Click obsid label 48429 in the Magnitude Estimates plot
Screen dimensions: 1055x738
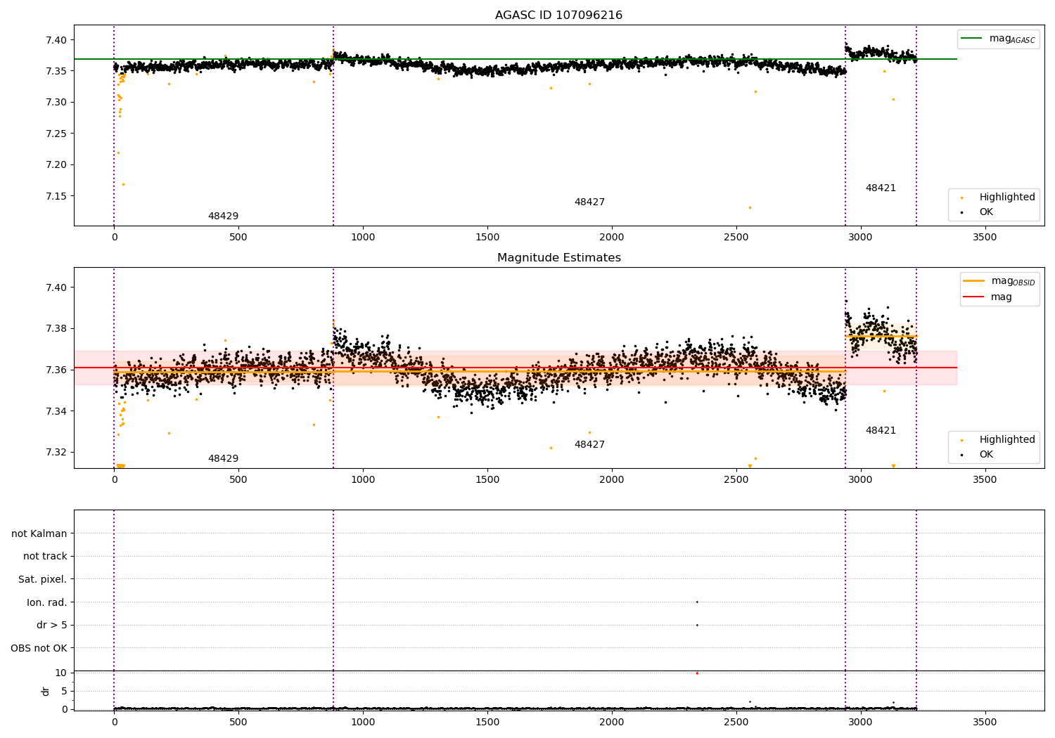pyautogui.click(x=223, y=459)
